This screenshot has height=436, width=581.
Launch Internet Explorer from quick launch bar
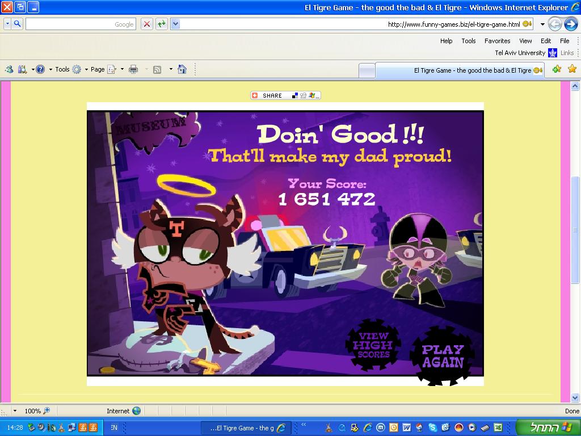[368, 427]
